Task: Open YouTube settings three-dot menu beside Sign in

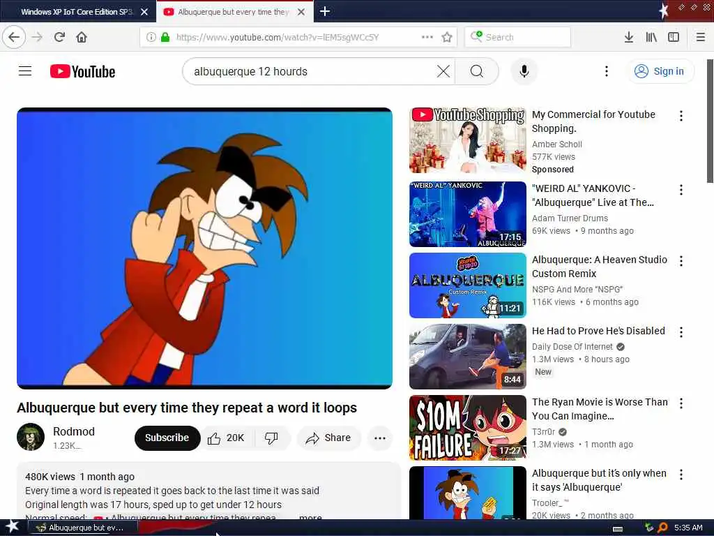Action: [606, 71]
